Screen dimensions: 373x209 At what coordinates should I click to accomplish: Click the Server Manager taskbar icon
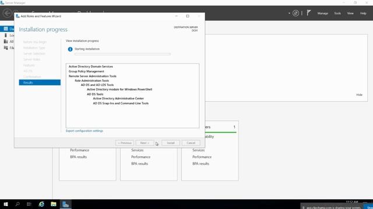tap(65, 204)
